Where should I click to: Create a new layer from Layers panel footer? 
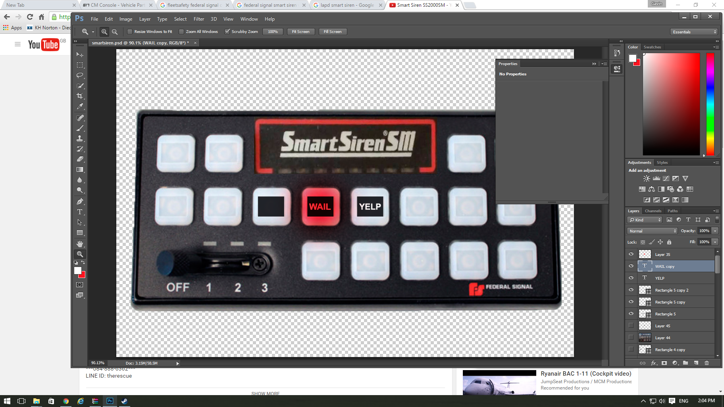point(696,363)
